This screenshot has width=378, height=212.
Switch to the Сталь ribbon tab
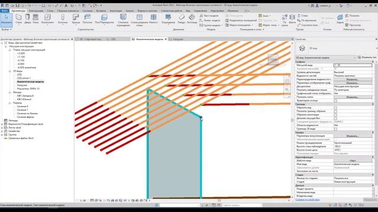coord(50,11)
